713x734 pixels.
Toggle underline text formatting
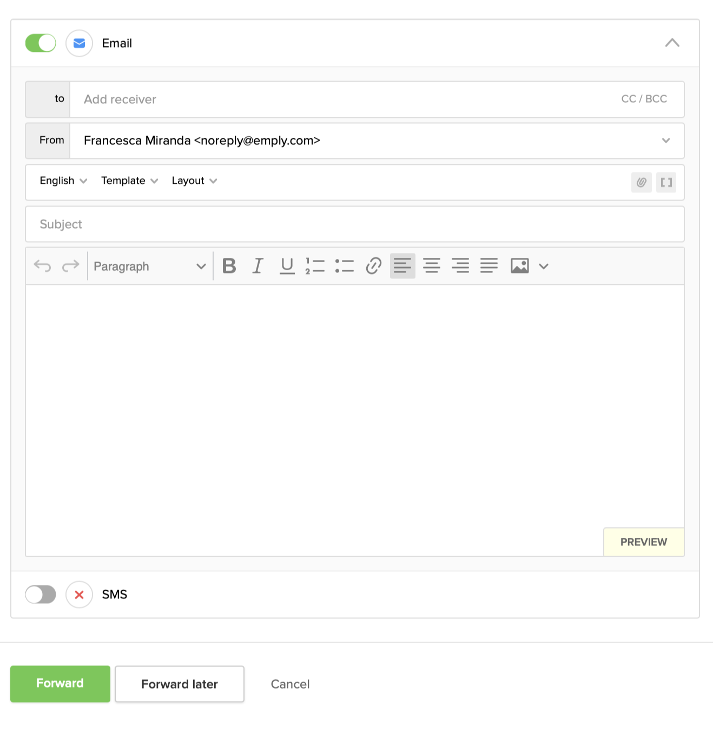click(287, 266)
